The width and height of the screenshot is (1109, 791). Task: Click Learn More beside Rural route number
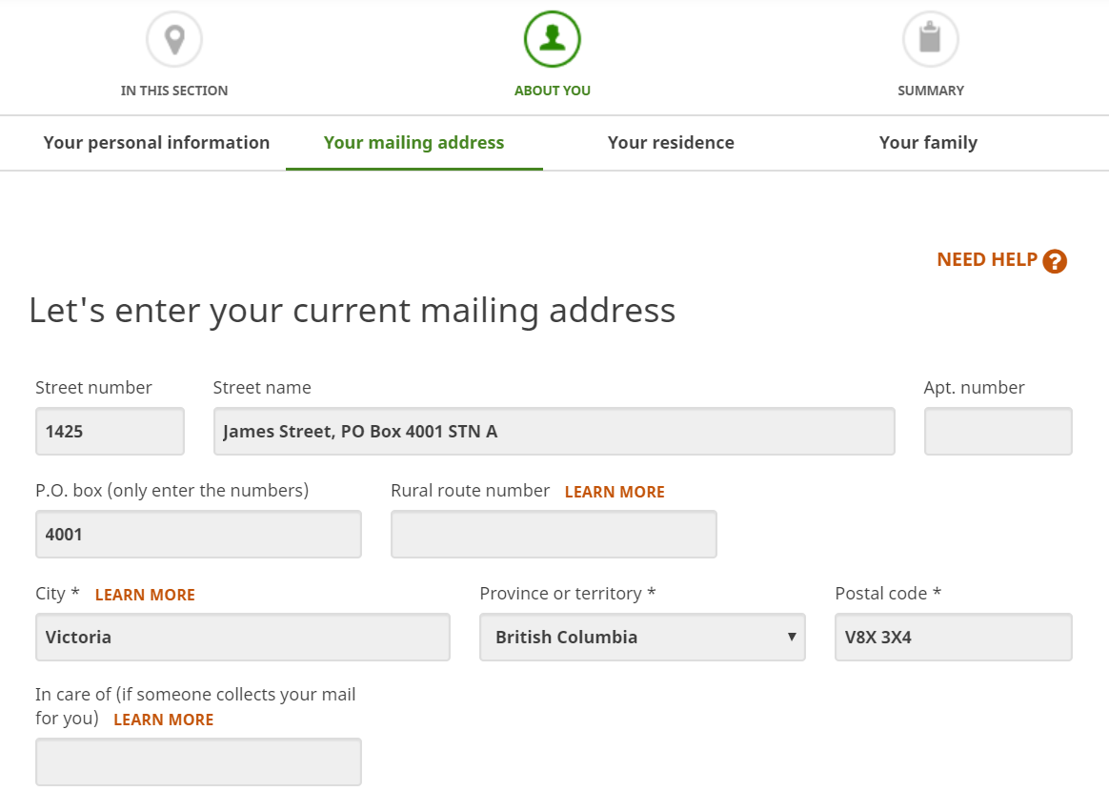(615, 492)
